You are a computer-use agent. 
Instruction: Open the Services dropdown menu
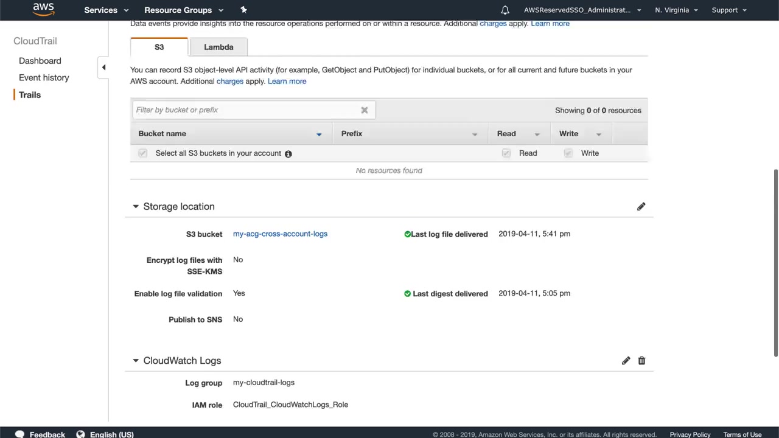[106, 10]
